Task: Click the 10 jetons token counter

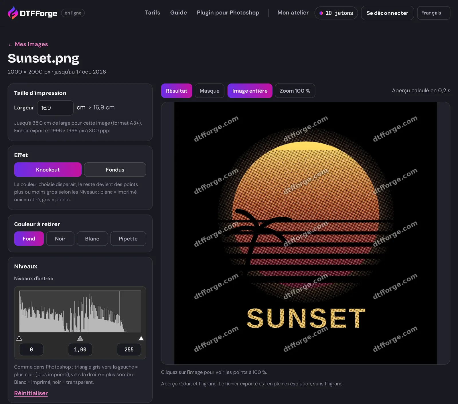Action: [336, 13]
